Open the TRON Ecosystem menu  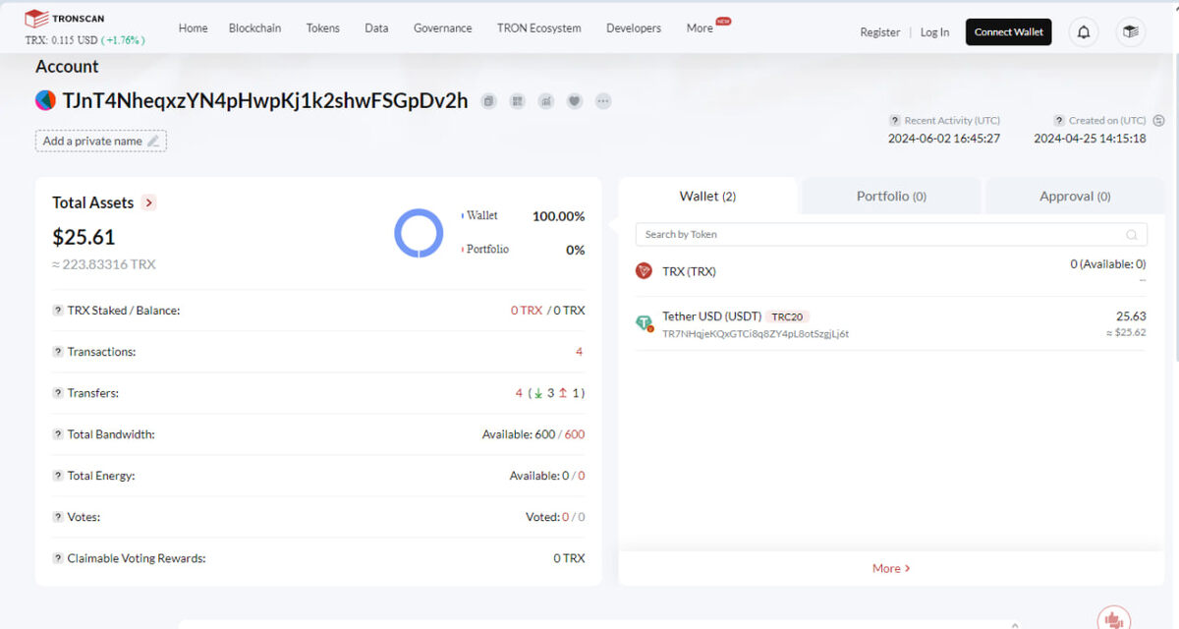point(539,29)
